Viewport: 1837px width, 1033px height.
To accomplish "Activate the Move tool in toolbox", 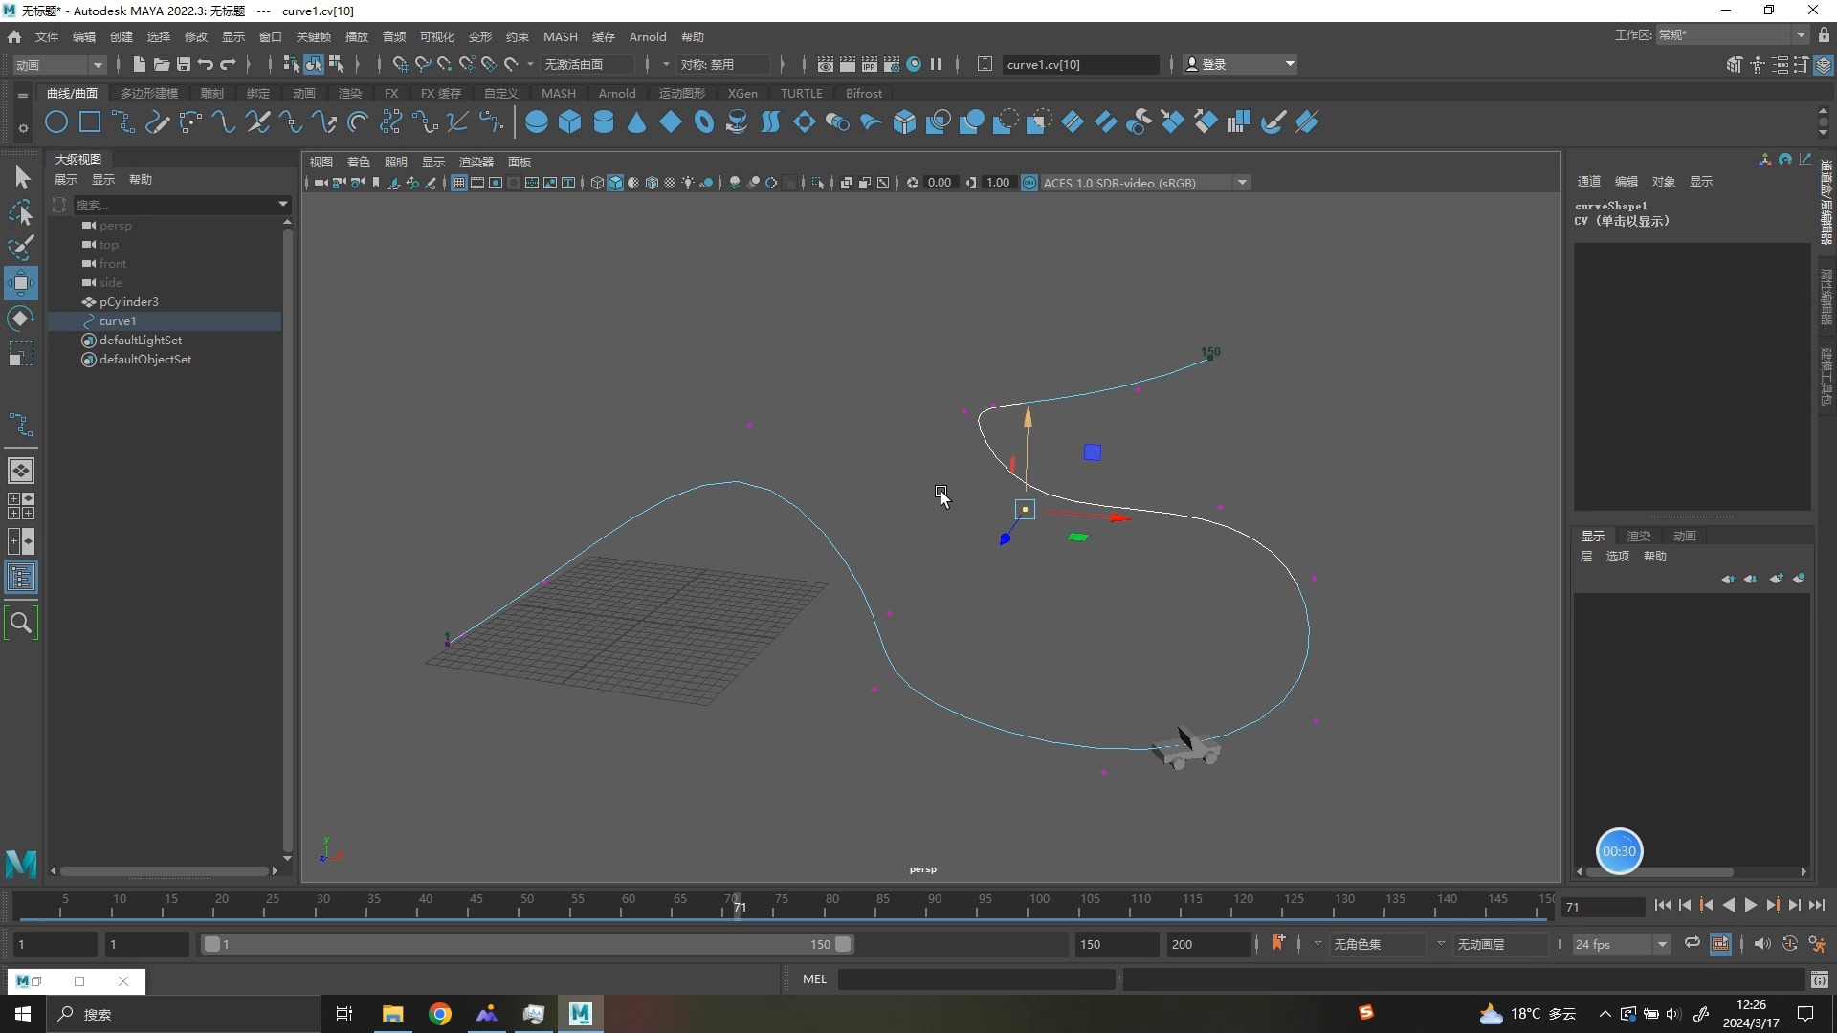I will (x=21, y=283).
